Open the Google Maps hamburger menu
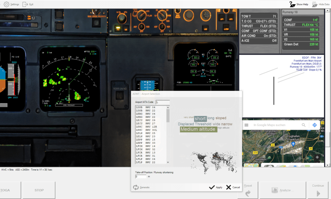The width and height of the screenshot is (331, 199). click(x=247, y=125)
